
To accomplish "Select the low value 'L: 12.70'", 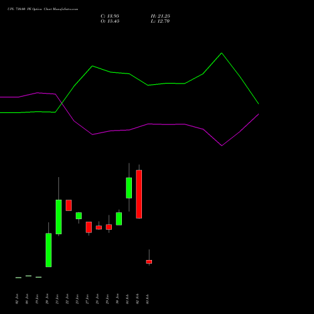I will pos(160,21).
